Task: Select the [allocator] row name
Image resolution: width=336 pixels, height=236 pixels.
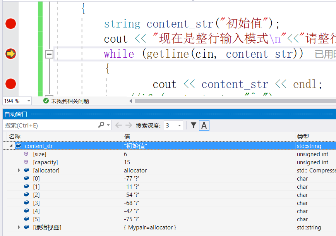Action: pyautogui.click(x=46, y=171)
